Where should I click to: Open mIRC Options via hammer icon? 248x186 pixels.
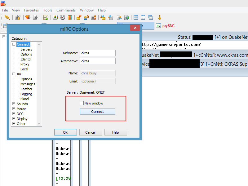[x=18, y=17]
